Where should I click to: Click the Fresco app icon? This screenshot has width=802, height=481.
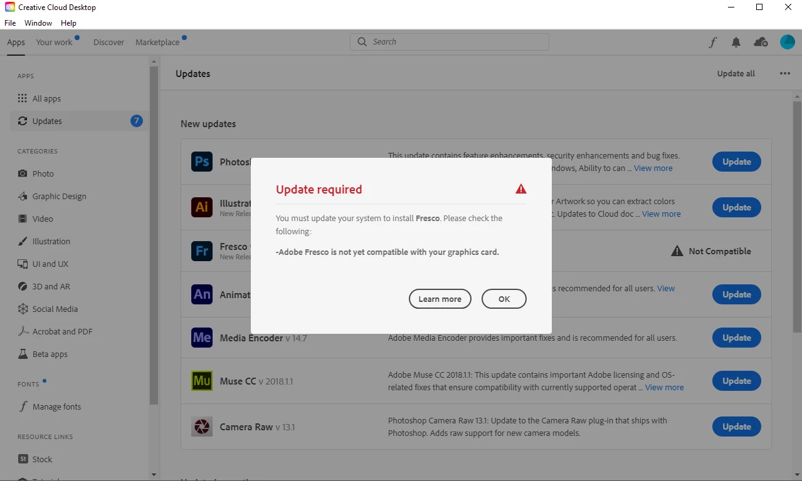[x=202, y=251]
